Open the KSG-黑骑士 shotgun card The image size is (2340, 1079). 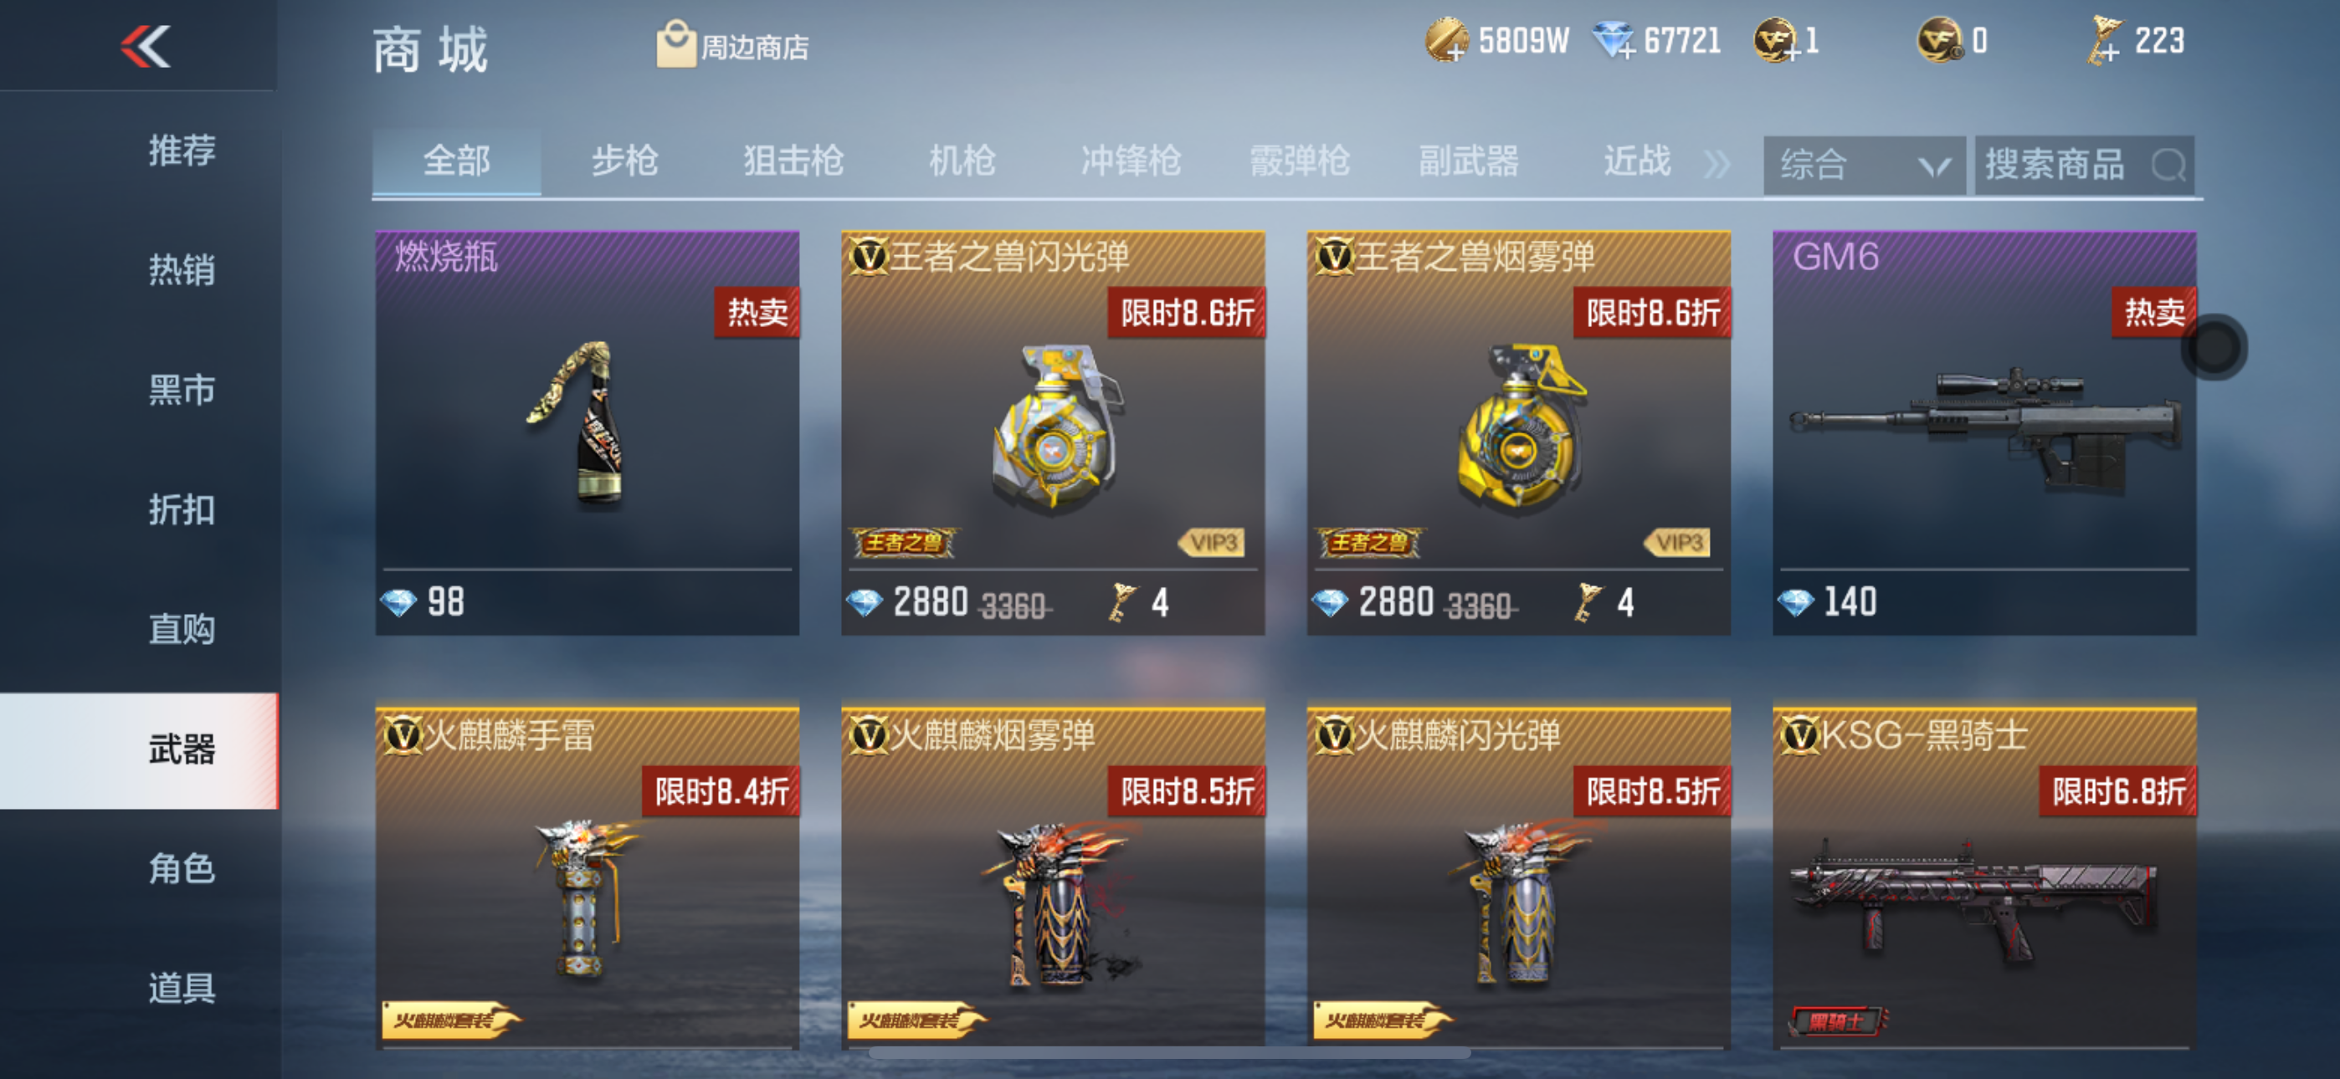[1984, 878]
